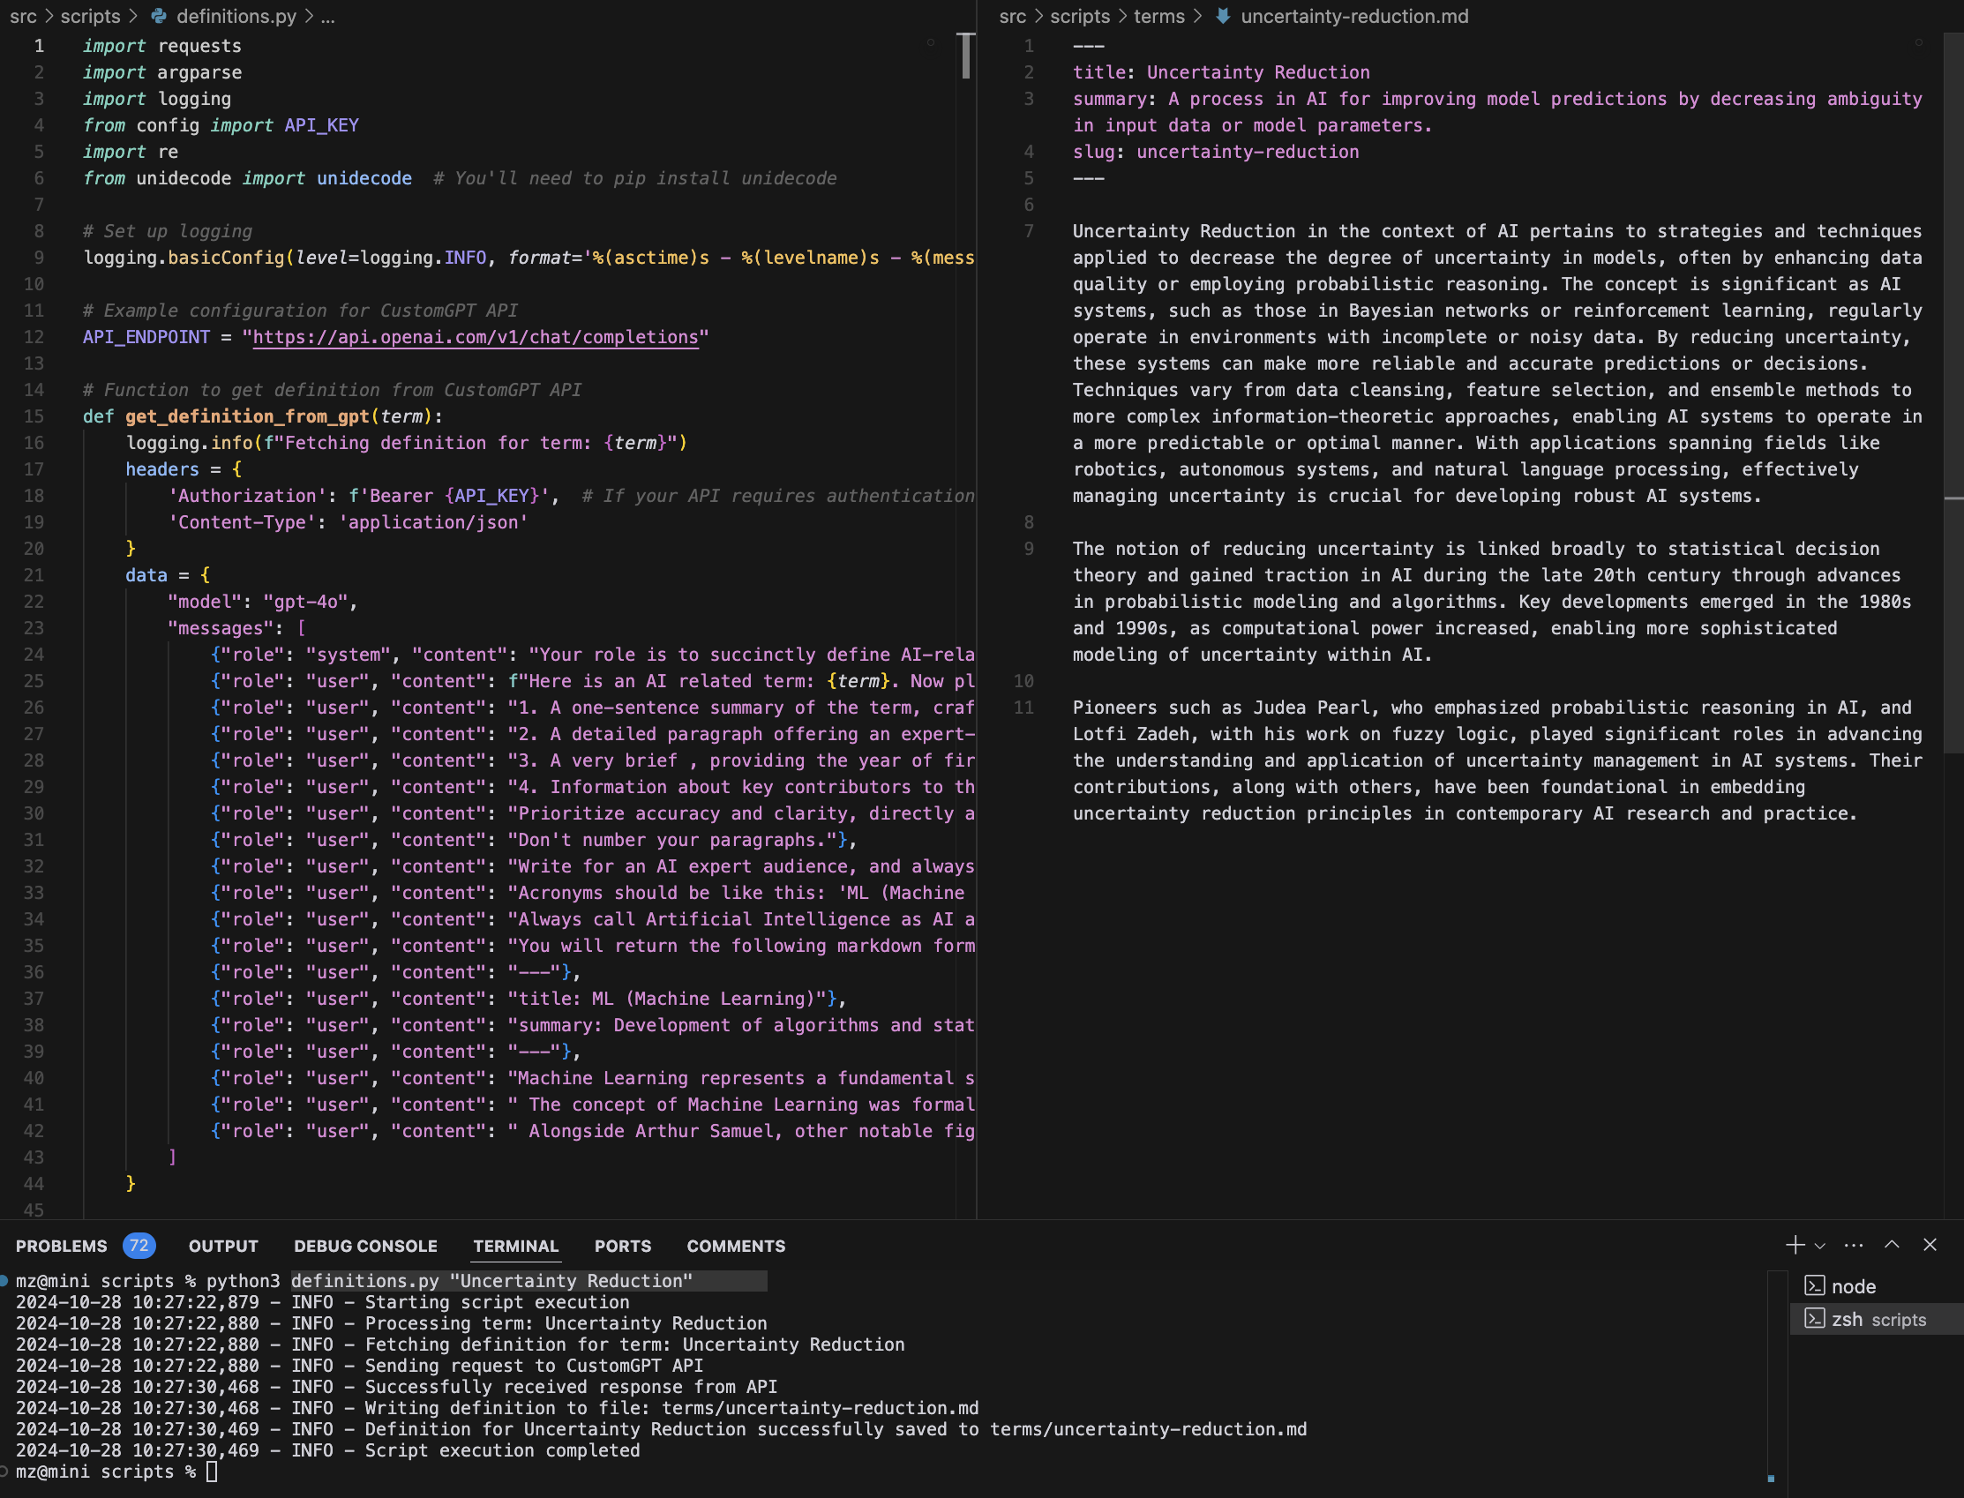Select the node terminal instance
1964x1498 pixels.
(x=1853, y=1285)
